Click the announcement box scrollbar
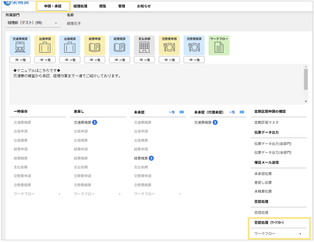This screenshot has width=314, height=242. [306, 80]
